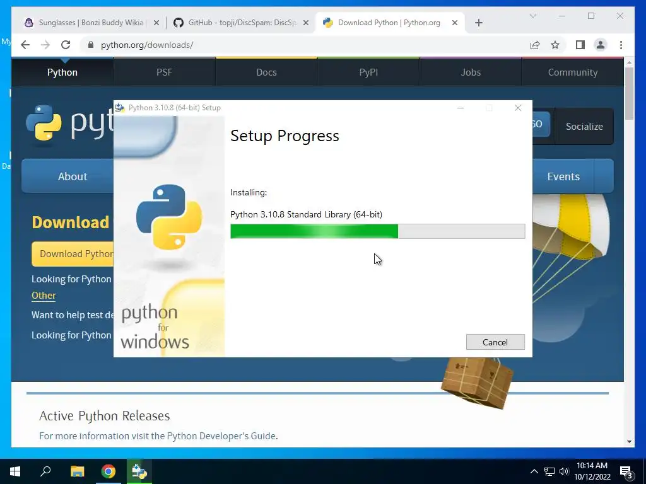Click the scrollbar down arrow

click(629, 442)
